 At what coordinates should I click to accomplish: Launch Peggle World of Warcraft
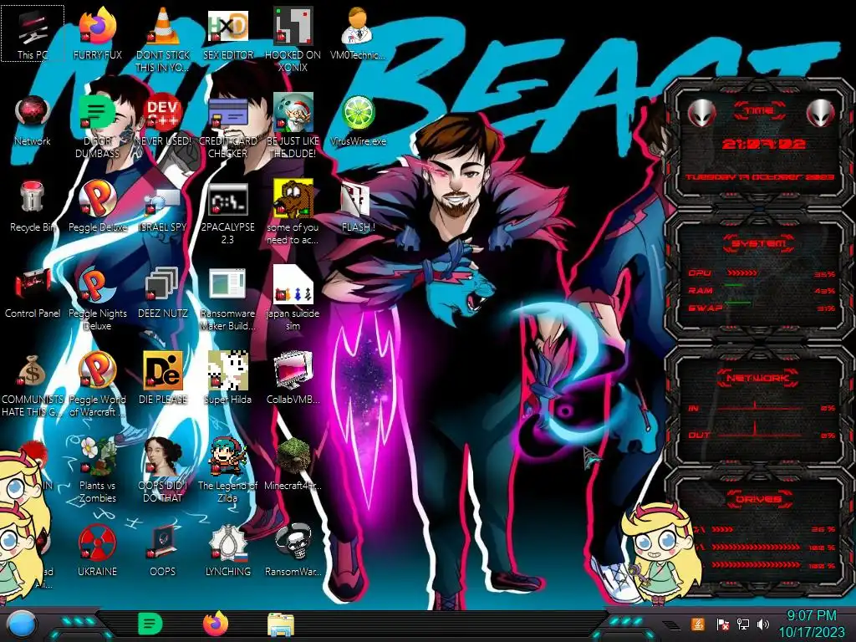click(97, 385)
